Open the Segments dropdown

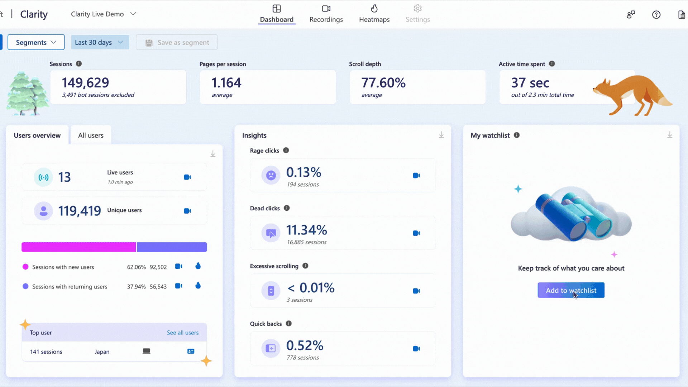tap(36, 42)
